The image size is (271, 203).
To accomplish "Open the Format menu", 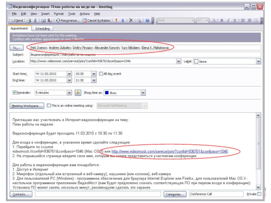I will coord(59,14).
